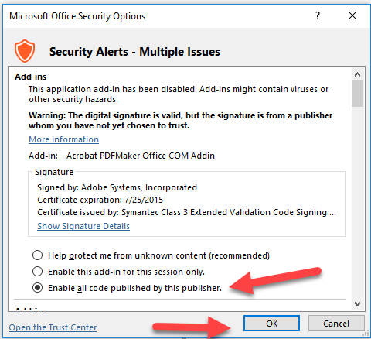Click the Security Alerts - Multiple Issues heading
This screenshot has width=371, height=339.
click(134, 52)
